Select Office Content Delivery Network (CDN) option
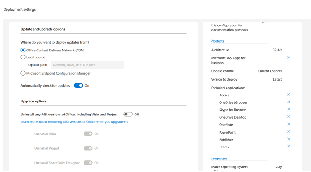 point(23,51)
